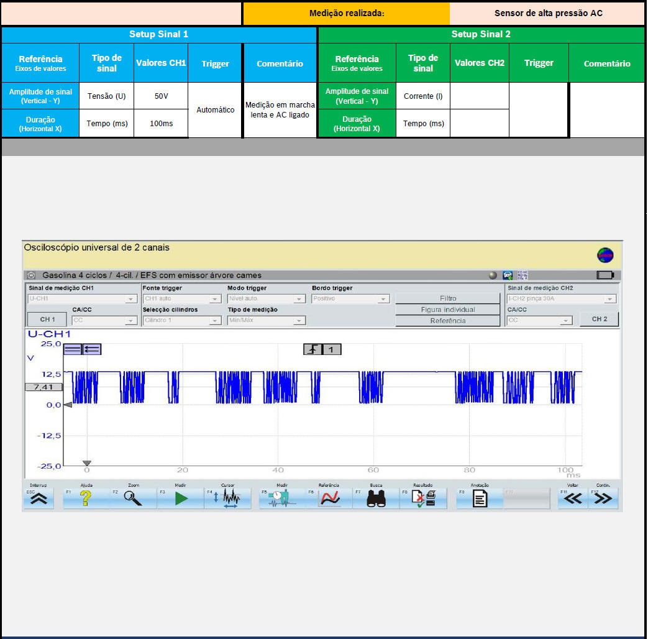
Task: Click the Referência curve icon
Action: 329,499
